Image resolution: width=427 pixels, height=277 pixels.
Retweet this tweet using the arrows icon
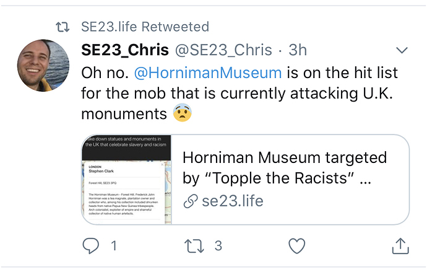[x=194, y=246]
